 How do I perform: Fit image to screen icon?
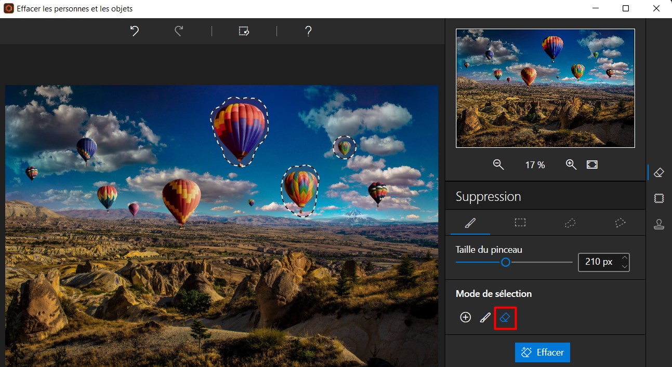592,165
